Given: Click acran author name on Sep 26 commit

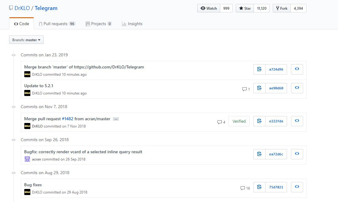Looking at the screenshot, I should [36, 159].
